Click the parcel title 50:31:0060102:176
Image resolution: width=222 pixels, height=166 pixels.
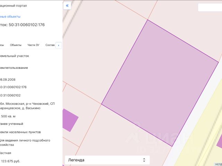click(27, 25)
